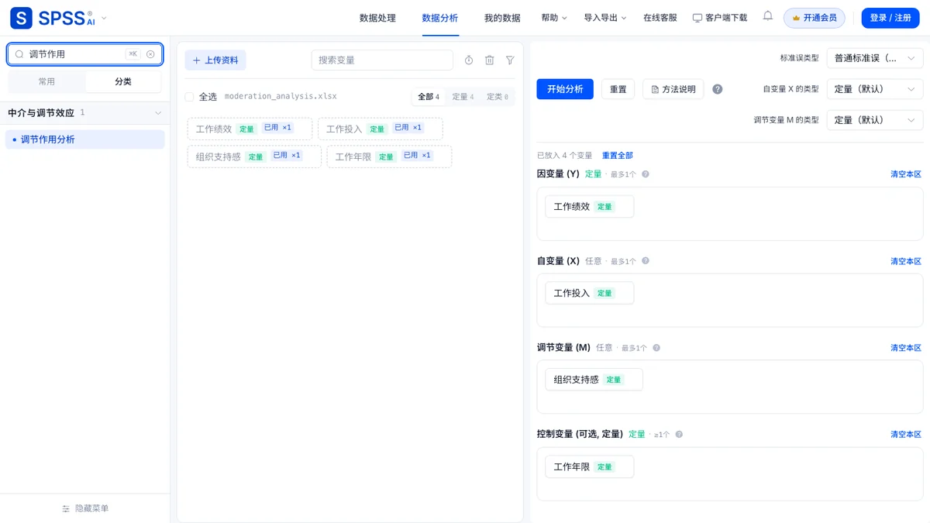Click the help icon beside 控制变量

pos(679,435)
